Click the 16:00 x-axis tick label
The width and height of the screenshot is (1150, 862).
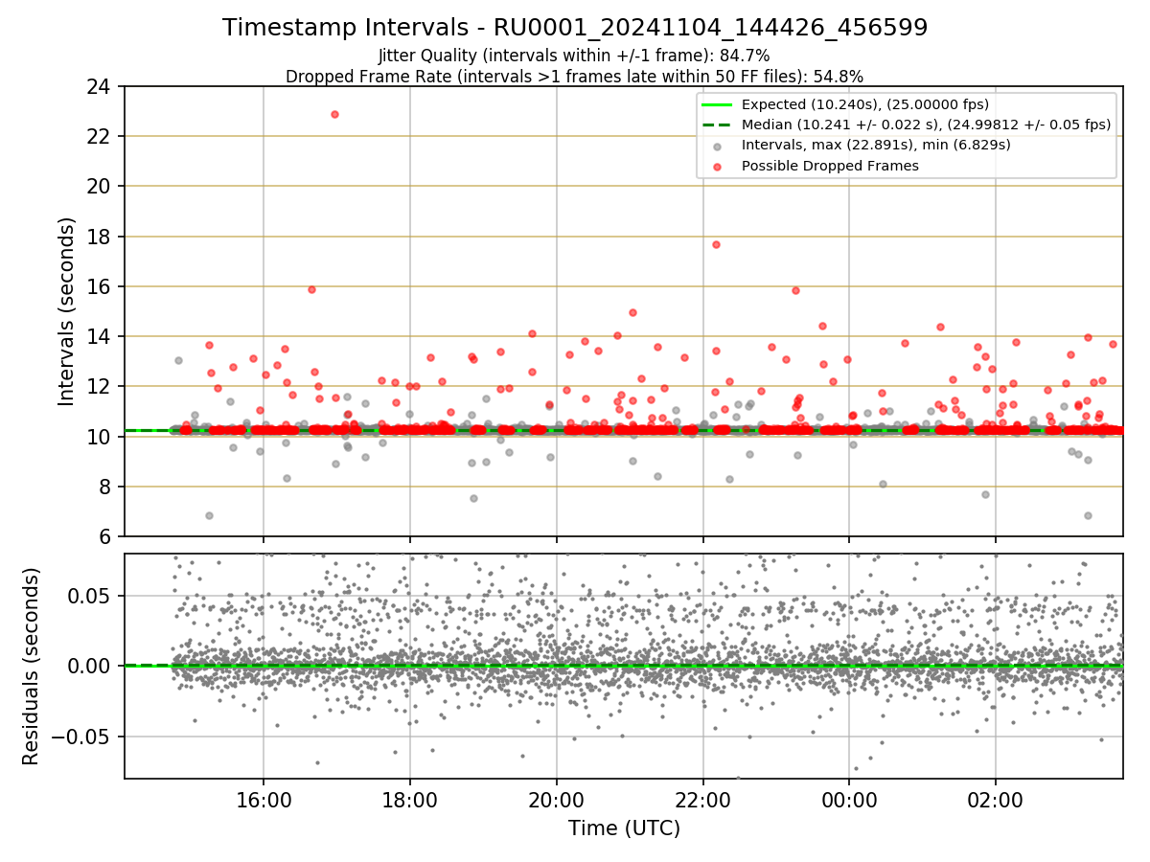[264, 799]
